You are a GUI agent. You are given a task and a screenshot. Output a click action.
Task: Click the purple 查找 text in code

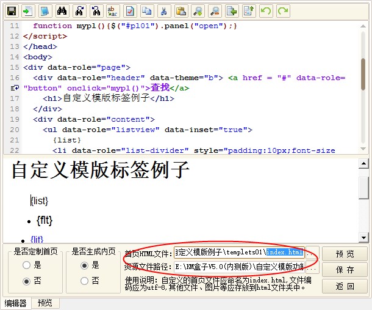click(x=160, y=87)
